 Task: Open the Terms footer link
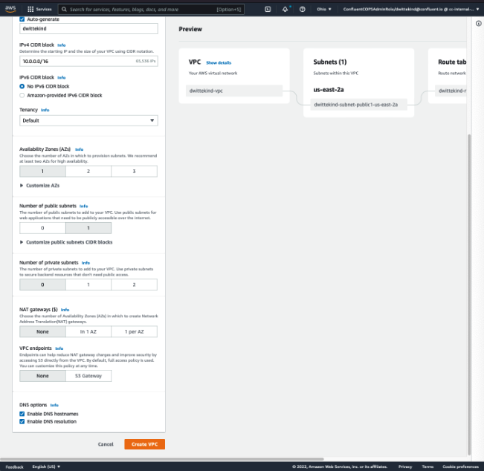(x=427, y=467)
